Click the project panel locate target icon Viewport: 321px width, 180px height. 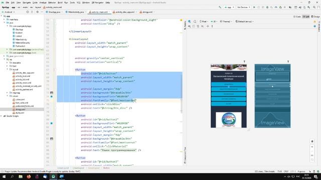[28, 12]
